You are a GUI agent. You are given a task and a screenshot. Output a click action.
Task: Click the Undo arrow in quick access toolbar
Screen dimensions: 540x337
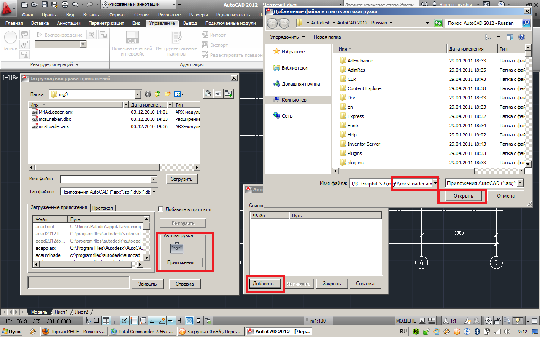[x=75, y=5]
